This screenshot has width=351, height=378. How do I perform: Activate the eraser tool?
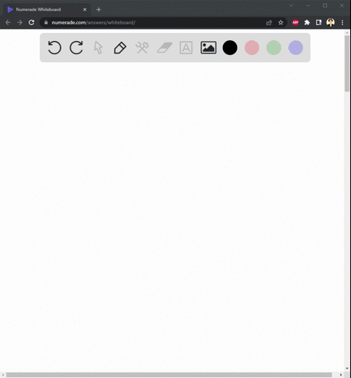[x=165, y=48]
